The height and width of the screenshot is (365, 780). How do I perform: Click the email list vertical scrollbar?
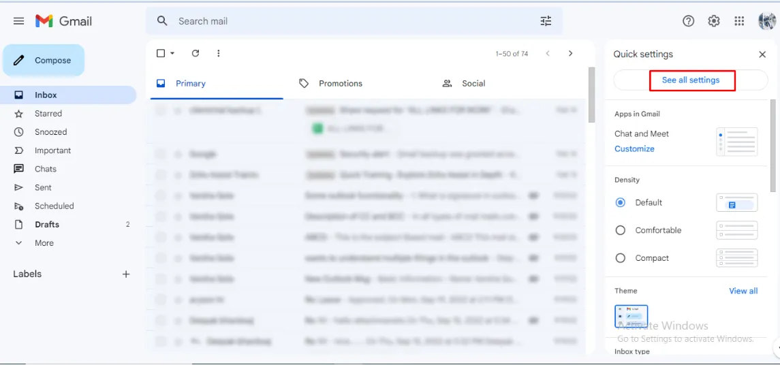click(591, 95)
